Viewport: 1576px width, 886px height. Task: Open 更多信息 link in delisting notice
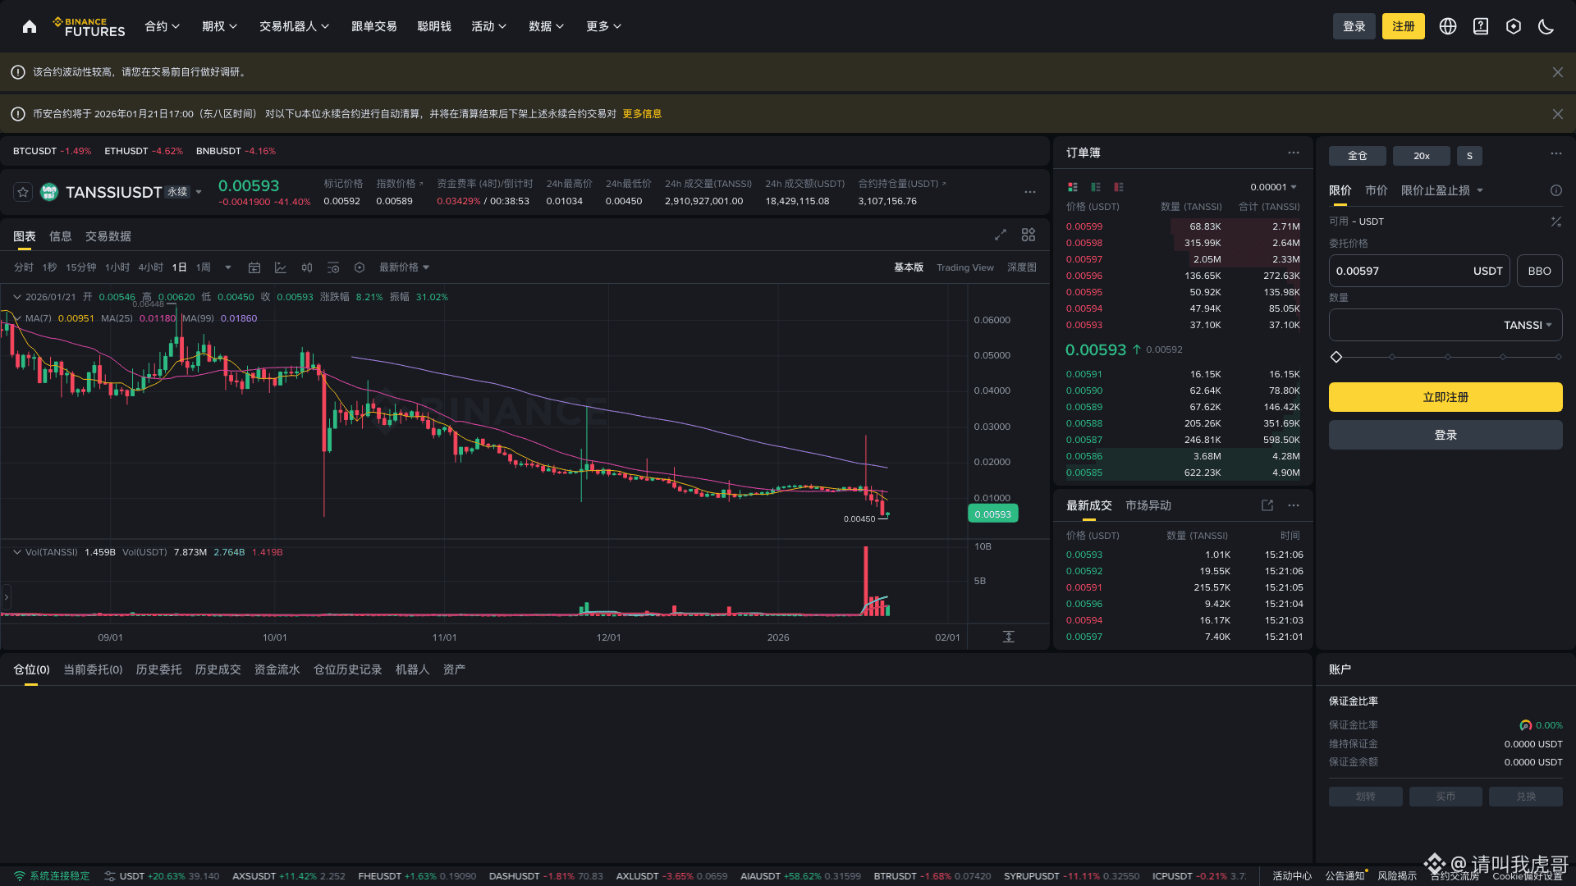(642, 114)
